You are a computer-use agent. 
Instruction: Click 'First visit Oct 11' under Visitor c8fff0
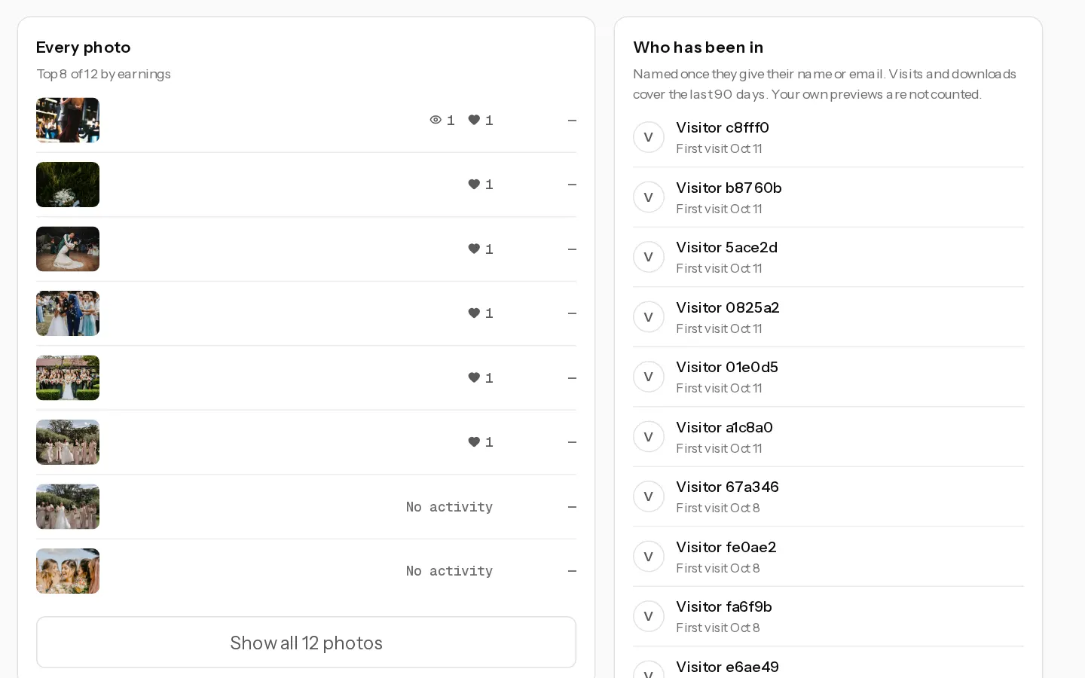[x=719, y=148]
